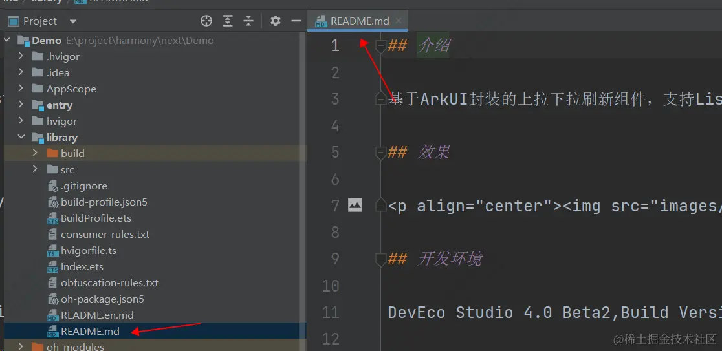Select consumer-rules.txt file
Viewport: 722px width, 351px height.
(105, 234)
